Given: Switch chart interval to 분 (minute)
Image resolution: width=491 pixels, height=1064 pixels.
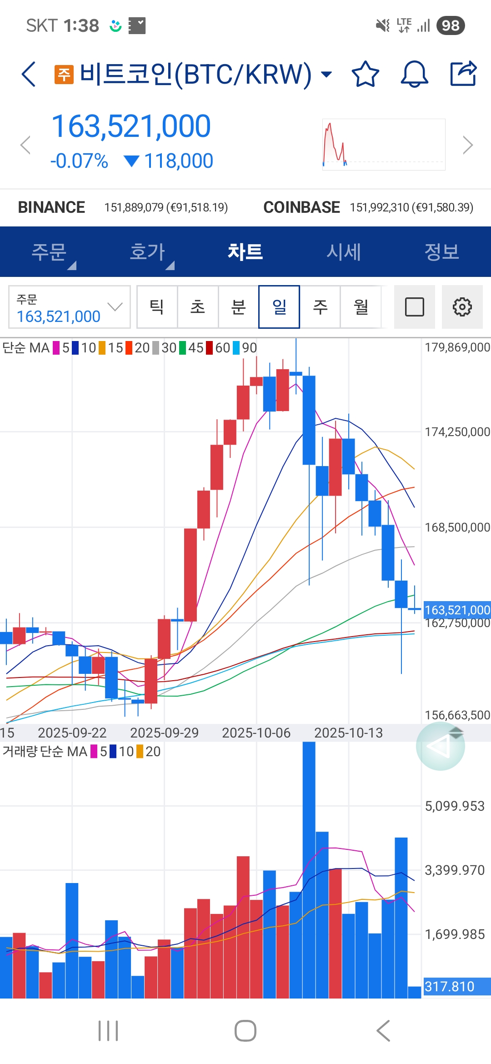Looking at the screenshot, I should click(x=238, y=307).
